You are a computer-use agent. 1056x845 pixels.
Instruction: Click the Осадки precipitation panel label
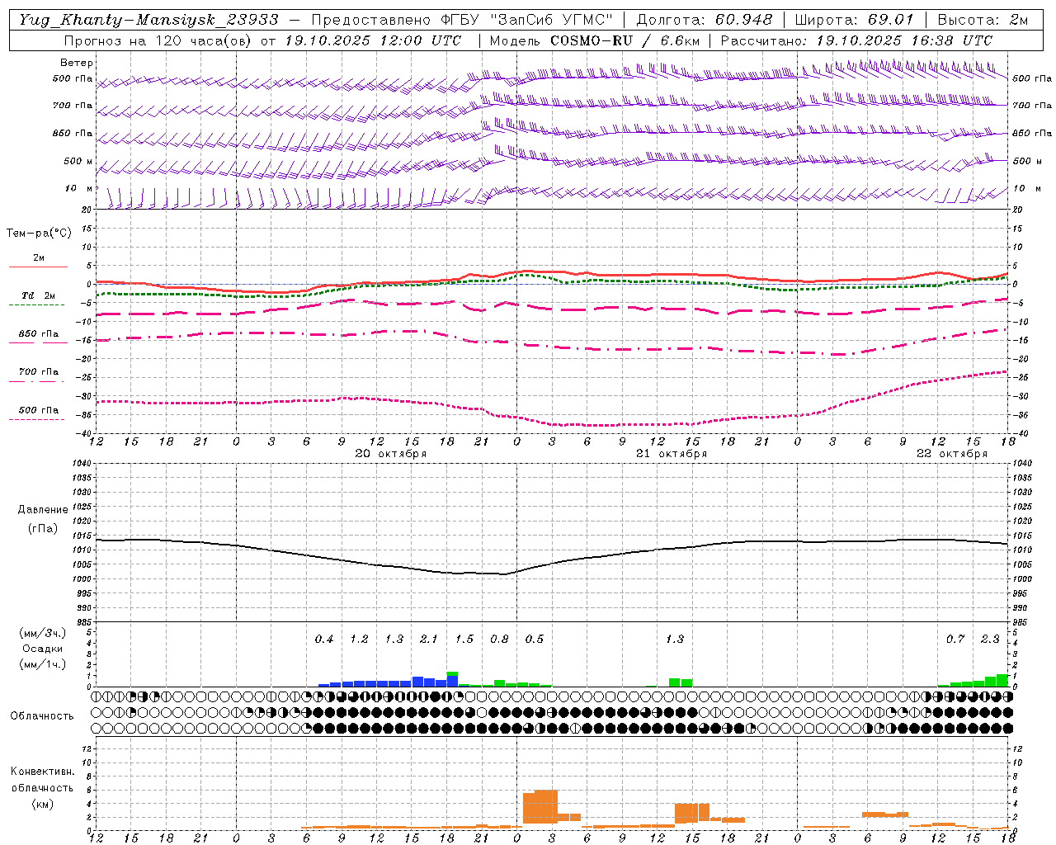(43, 649)
